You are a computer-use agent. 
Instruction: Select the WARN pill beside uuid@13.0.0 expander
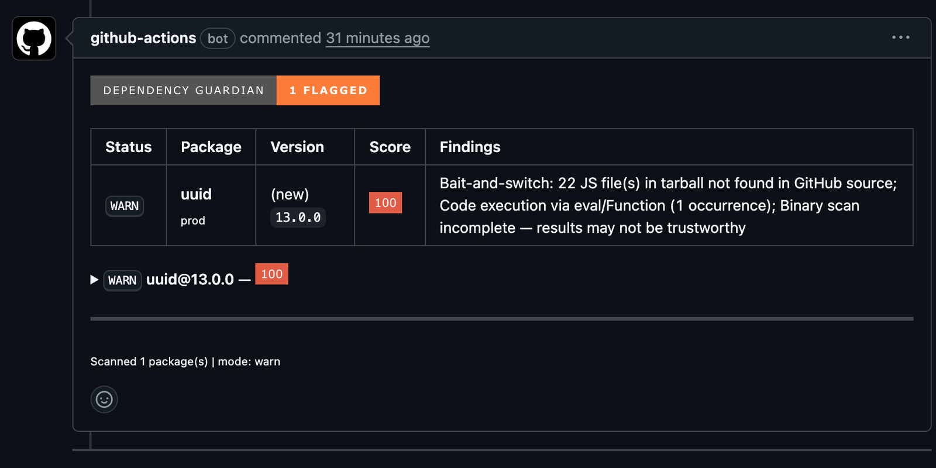[x=122, y=280]
